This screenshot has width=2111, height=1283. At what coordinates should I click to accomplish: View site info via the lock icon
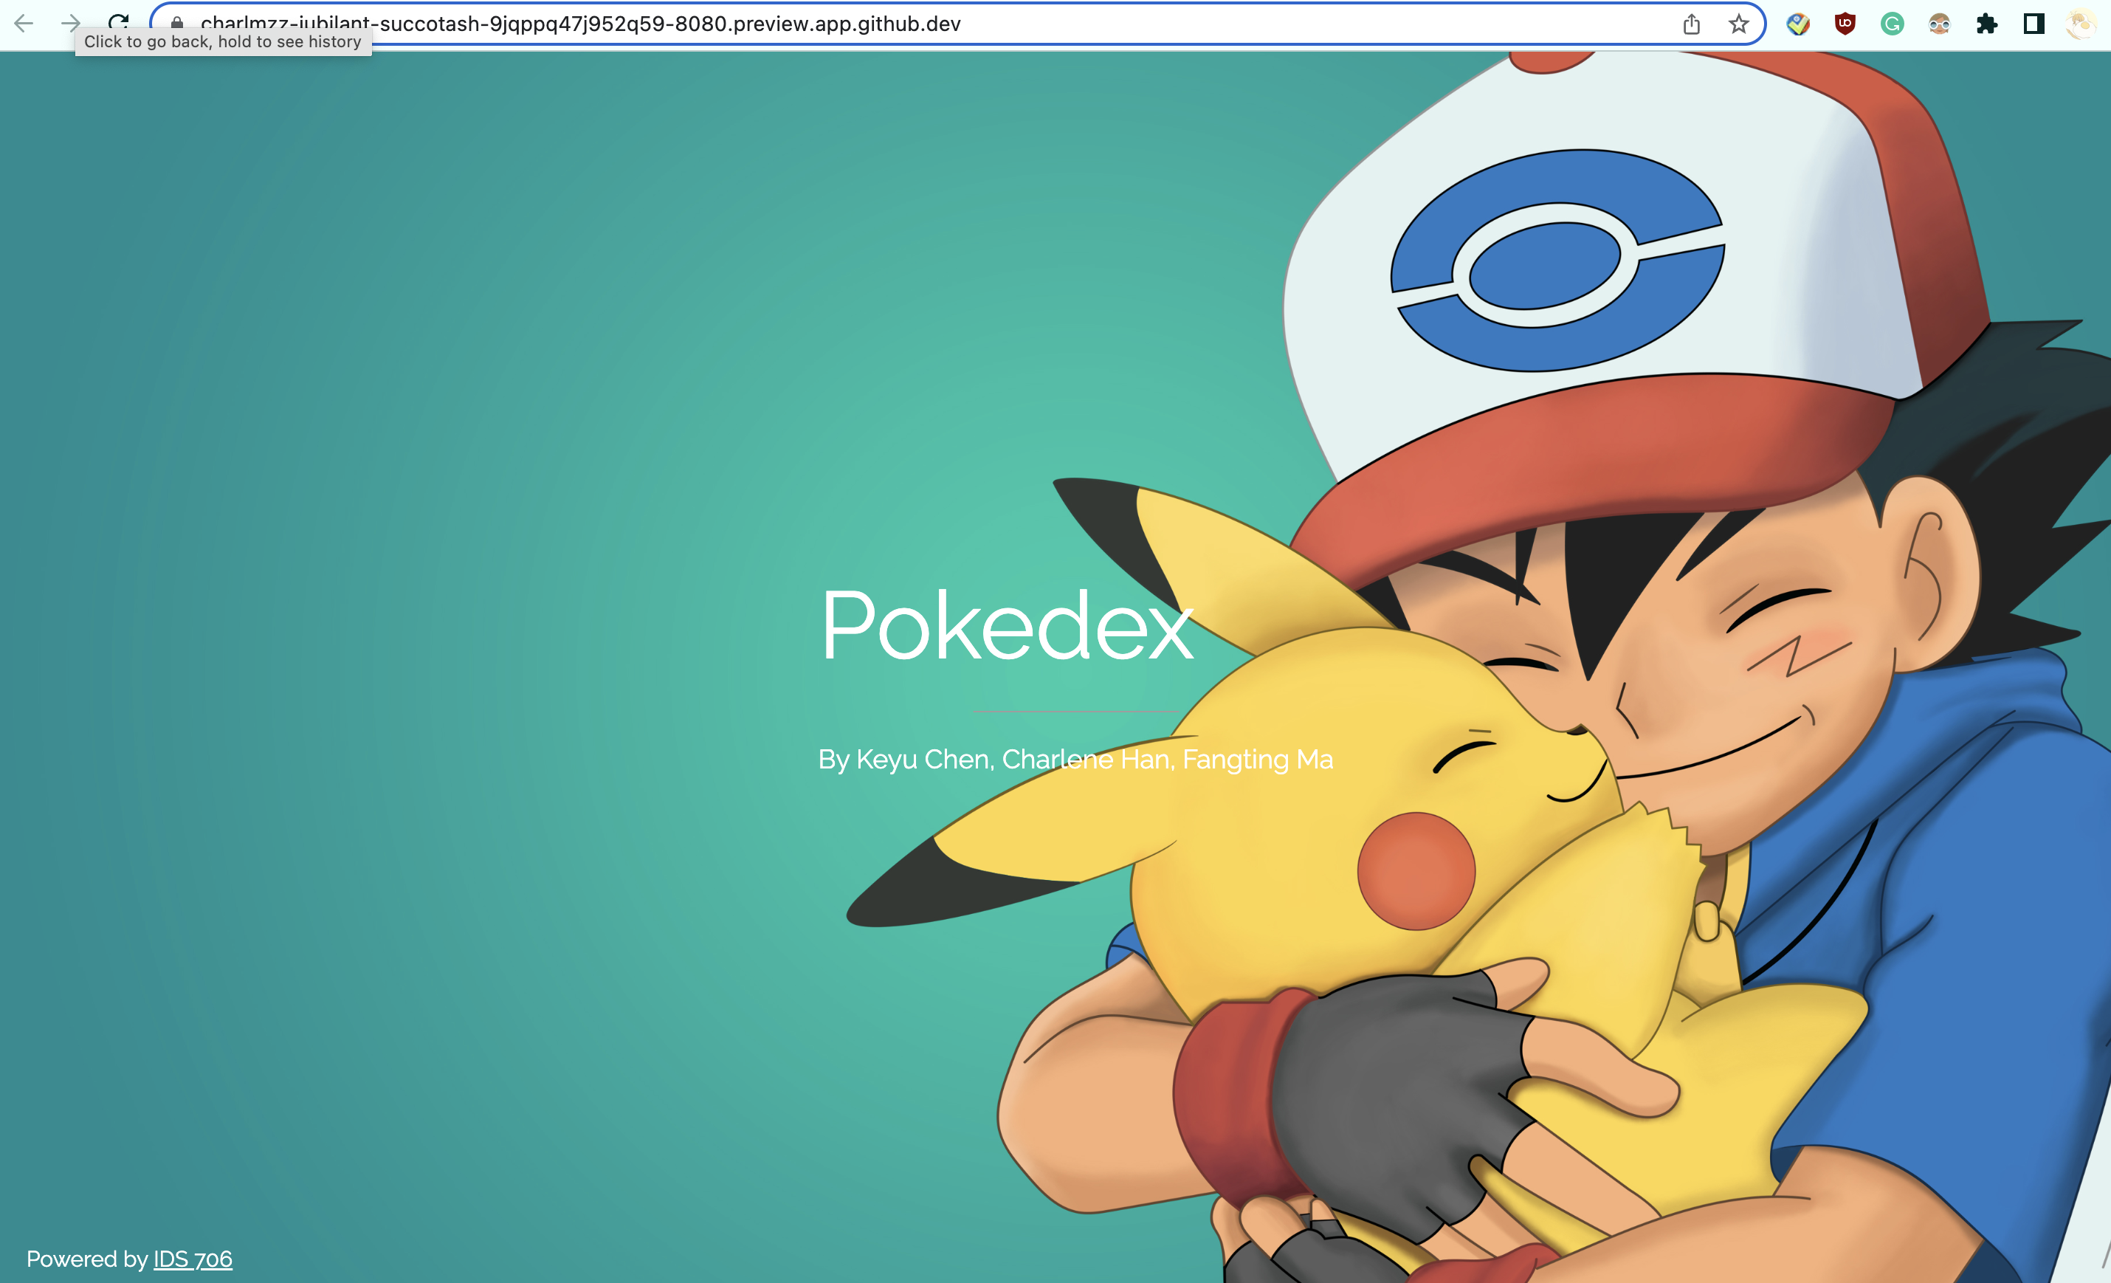click(176, 23)
